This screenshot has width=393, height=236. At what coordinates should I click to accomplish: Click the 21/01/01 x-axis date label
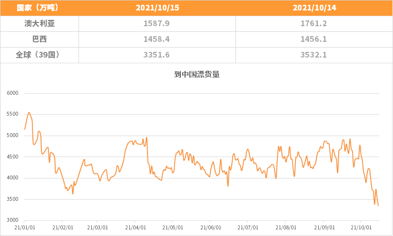[x=25, y=228]
